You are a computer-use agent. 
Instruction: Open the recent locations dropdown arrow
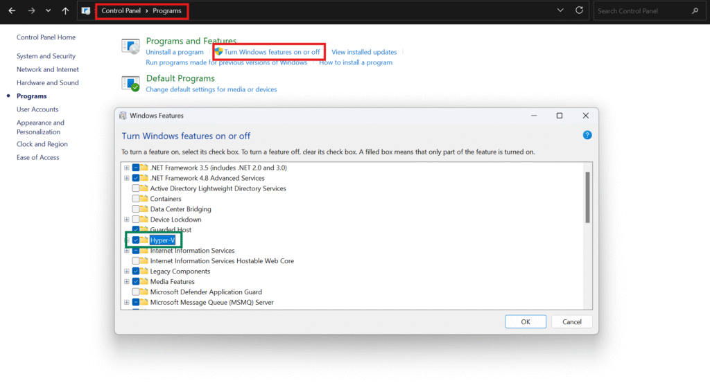pos(48,10)
